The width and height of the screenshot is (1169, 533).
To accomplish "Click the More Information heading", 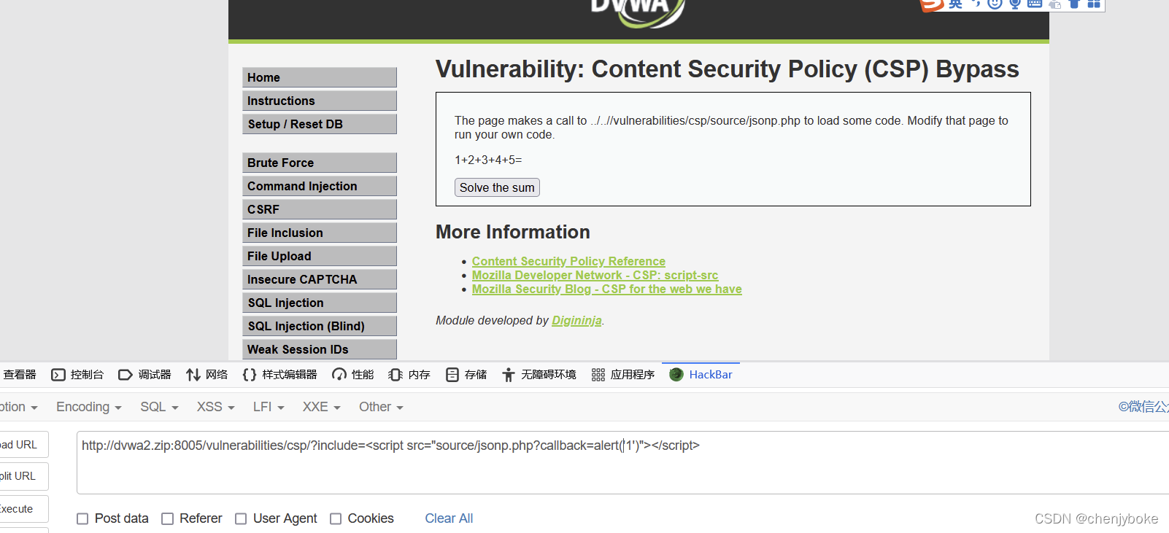I will click(513, 232).
